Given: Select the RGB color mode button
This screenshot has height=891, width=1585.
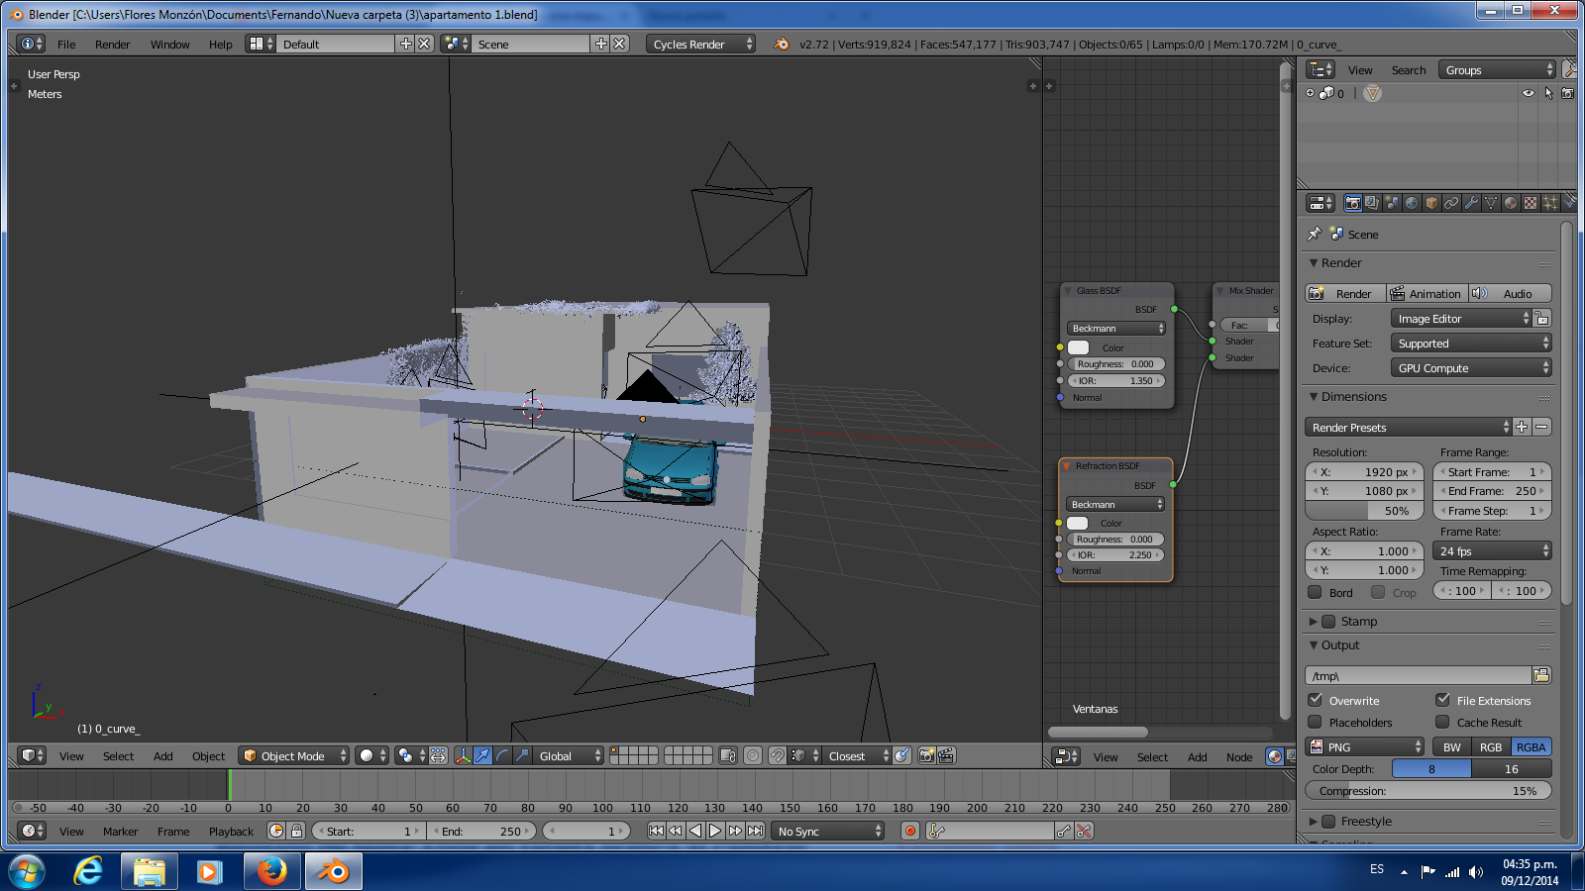Looking at the screenshot, I should click(1490, 747).
